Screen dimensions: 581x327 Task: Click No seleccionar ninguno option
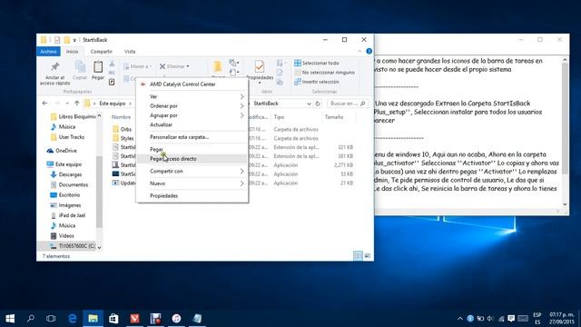[324, 73]
